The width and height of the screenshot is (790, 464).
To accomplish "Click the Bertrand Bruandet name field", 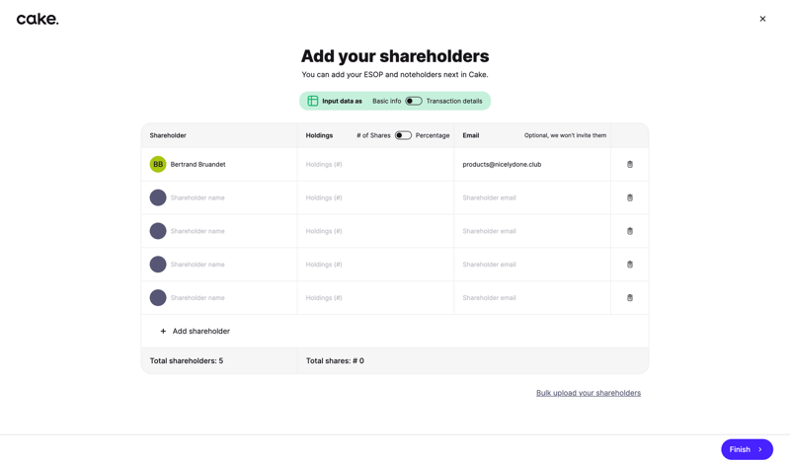I will pyautogui.click(x=227, y=165).
